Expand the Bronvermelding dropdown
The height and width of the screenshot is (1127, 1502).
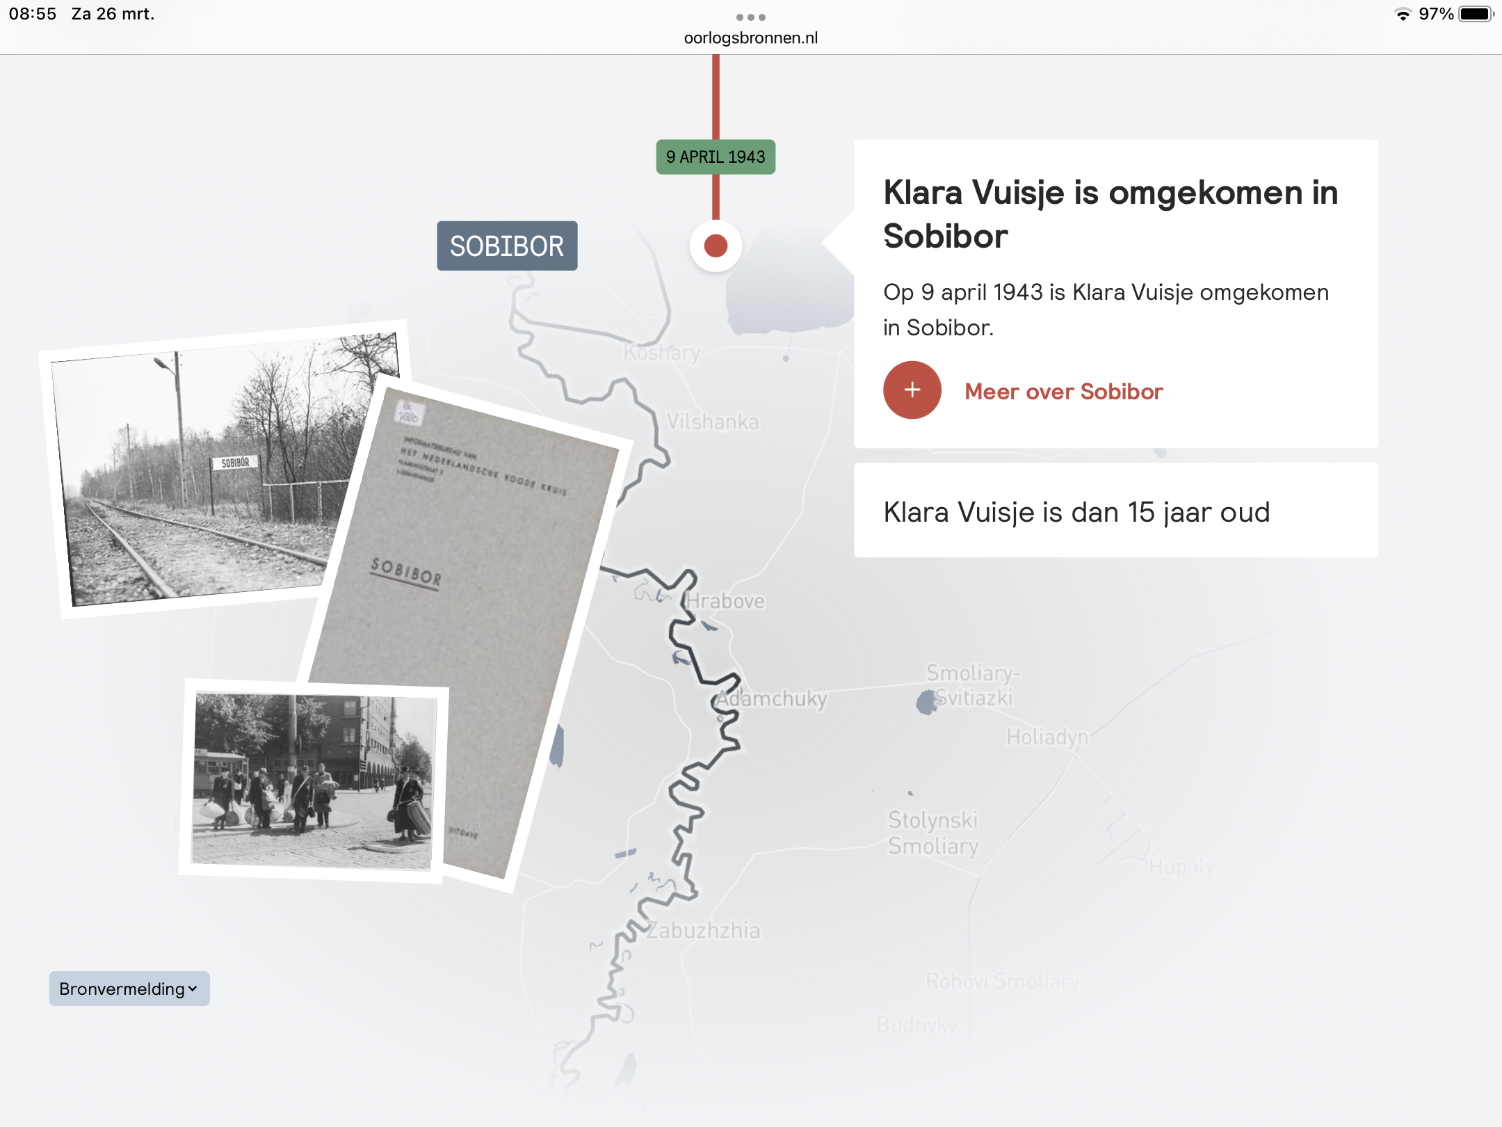point(129,989)
